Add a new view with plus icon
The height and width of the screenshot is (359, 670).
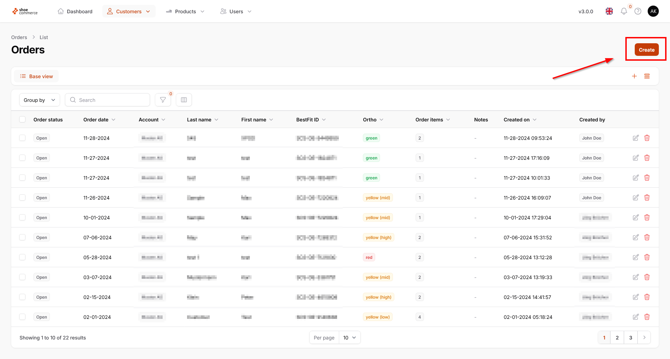pyautogui.click(x=634, y=76)
